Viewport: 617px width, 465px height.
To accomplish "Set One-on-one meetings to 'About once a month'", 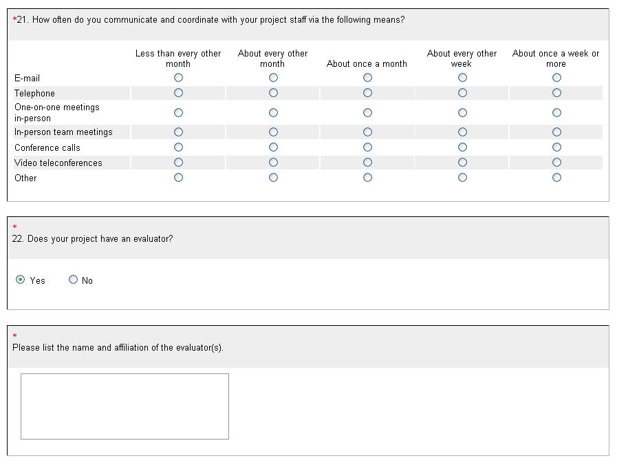I will click(x=367, y=112).
